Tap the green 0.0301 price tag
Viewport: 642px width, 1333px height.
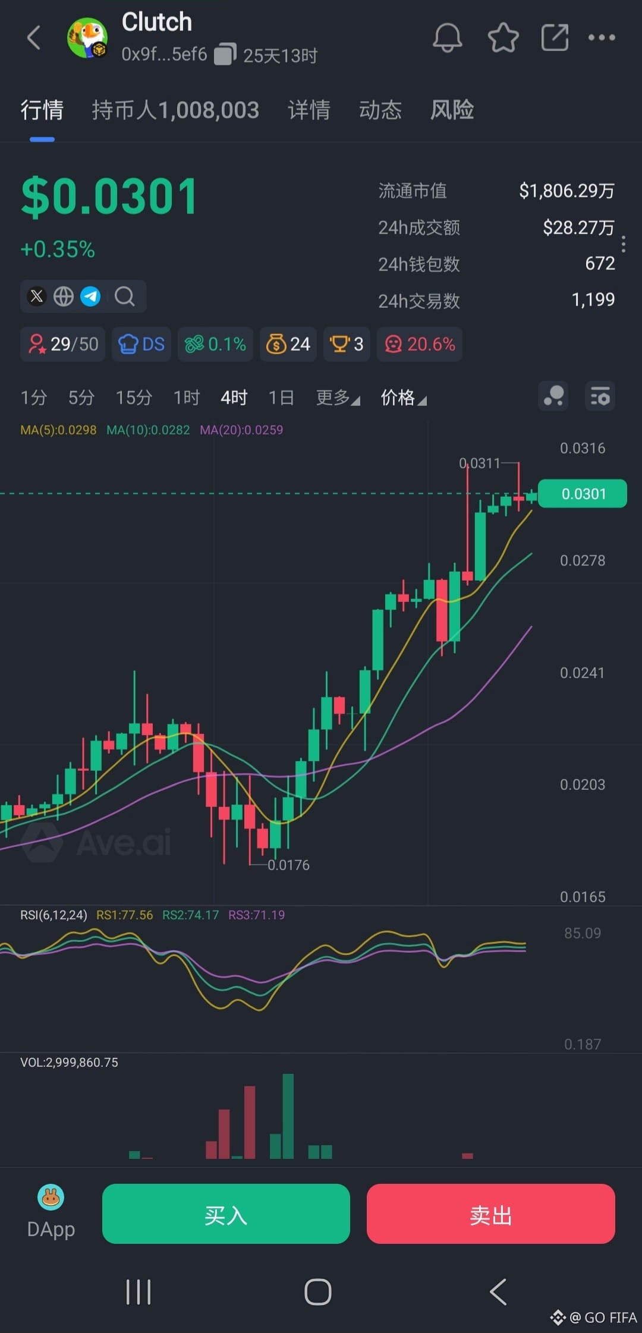pos(583,494)
